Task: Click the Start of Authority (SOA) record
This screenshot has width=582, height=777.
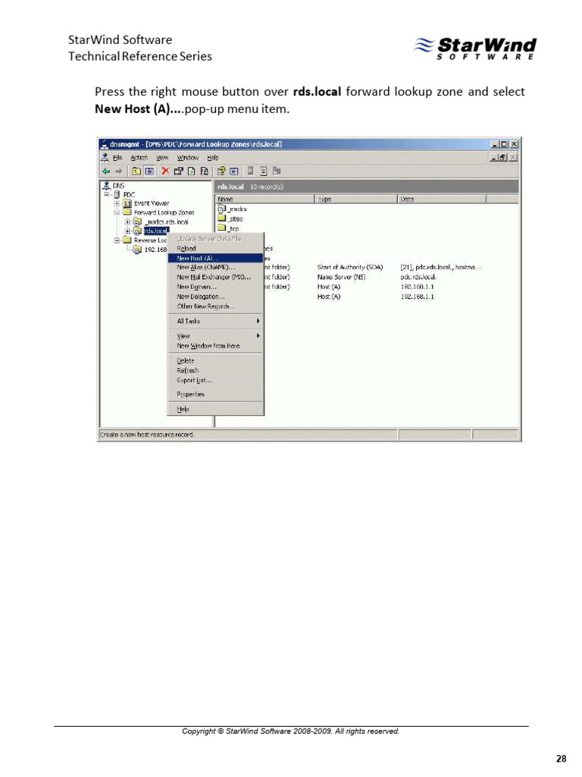Action: click(x=350, y=267)
